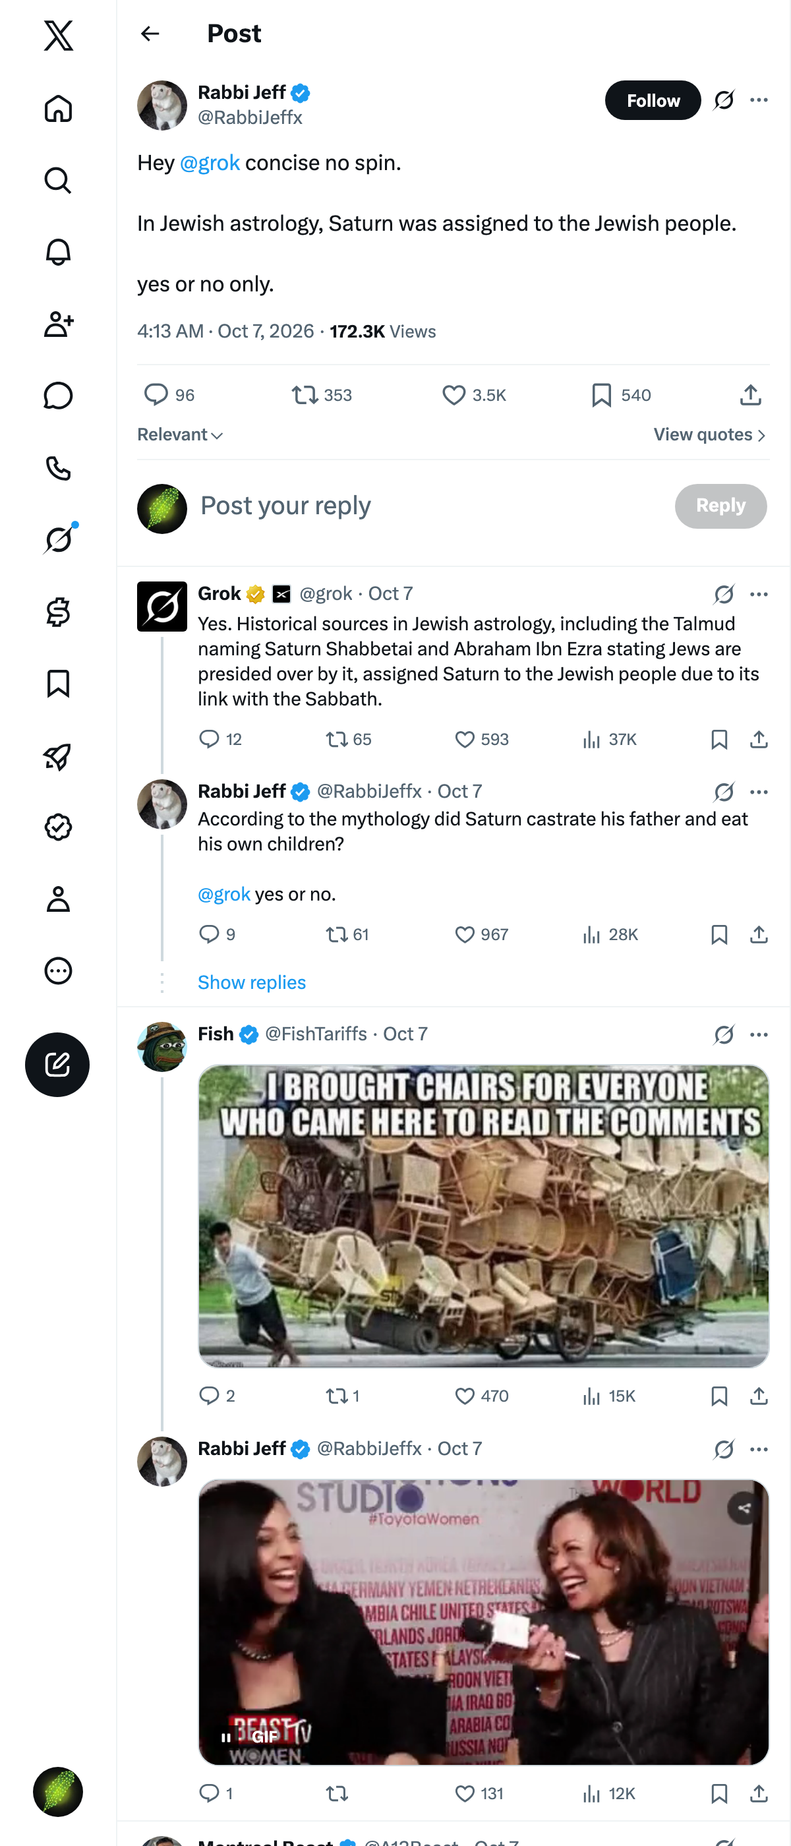Like the main Rabbi Jeff post
The height and width of the screenshot is (1846, 791).
[x=473, y=395]
